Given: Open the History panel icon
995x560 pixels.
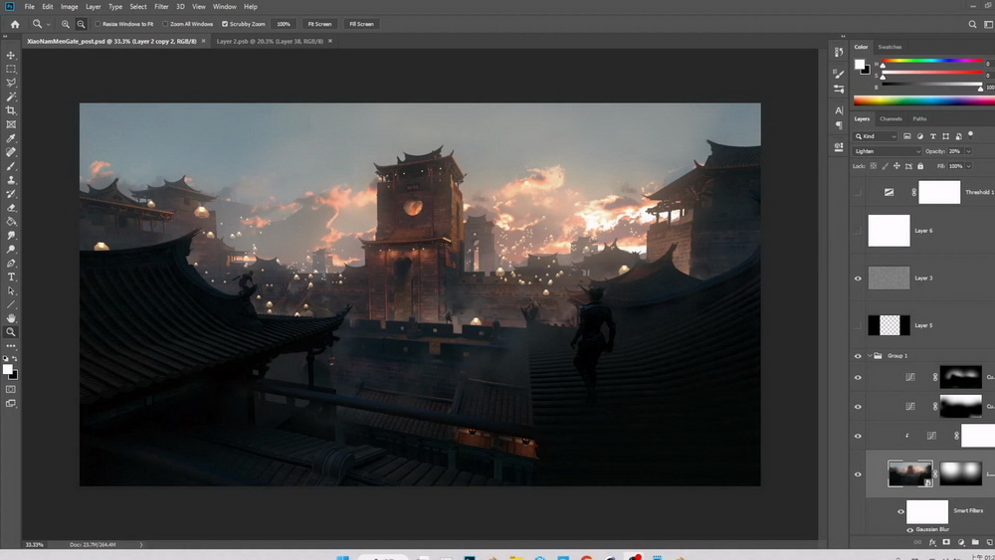Looking at the screenshot, I should pos(839,53).
